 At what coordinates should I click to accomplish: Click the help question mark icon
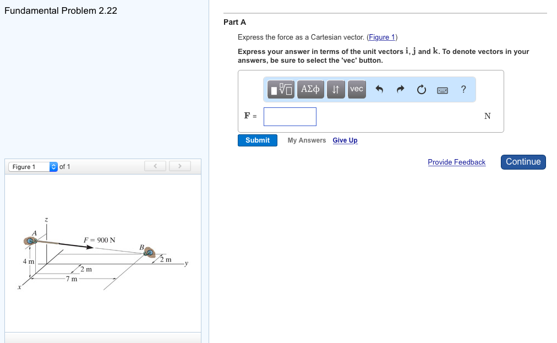(x=463, y=89)
